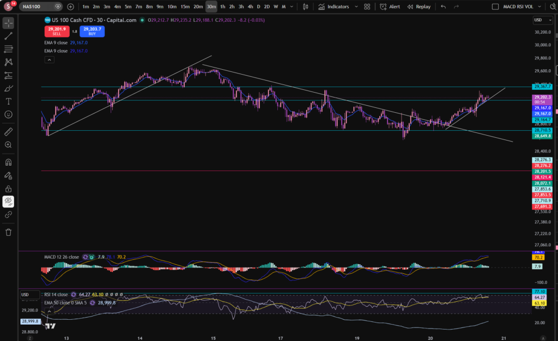
Task: Switch to the 1h timeframe
Action: point(223,7)
